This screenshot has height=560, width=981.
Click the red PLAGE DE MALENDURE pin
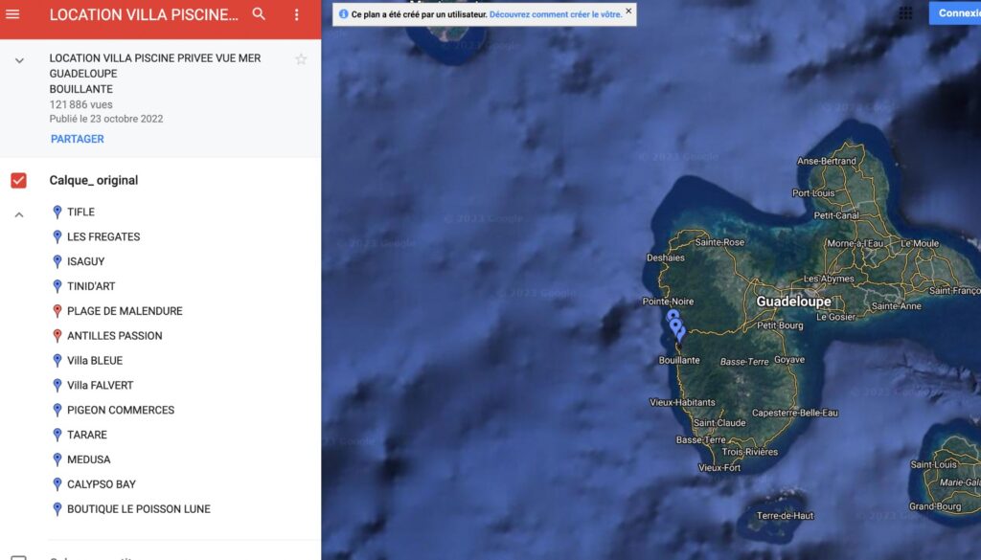click(57, 310)
